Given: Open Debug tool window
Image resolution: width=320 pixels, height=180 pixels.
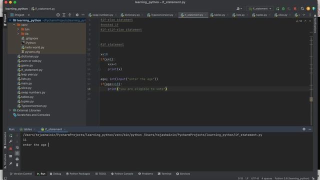Looking at the screenshot, I should [x=55, y=173].
